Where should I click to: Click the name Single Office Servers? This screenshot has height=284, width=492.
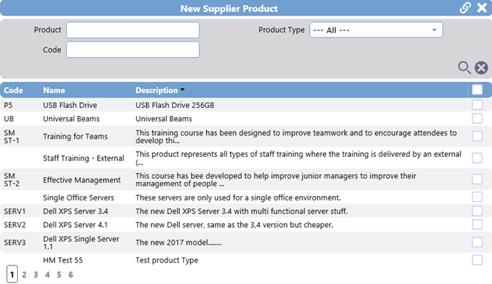point(79,197)
